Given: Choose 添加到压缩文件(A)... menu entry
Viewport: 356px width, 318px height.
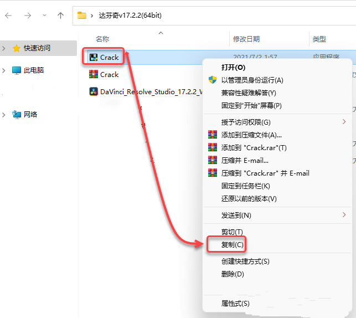Looking at the screenshot, I should [251, 135].
